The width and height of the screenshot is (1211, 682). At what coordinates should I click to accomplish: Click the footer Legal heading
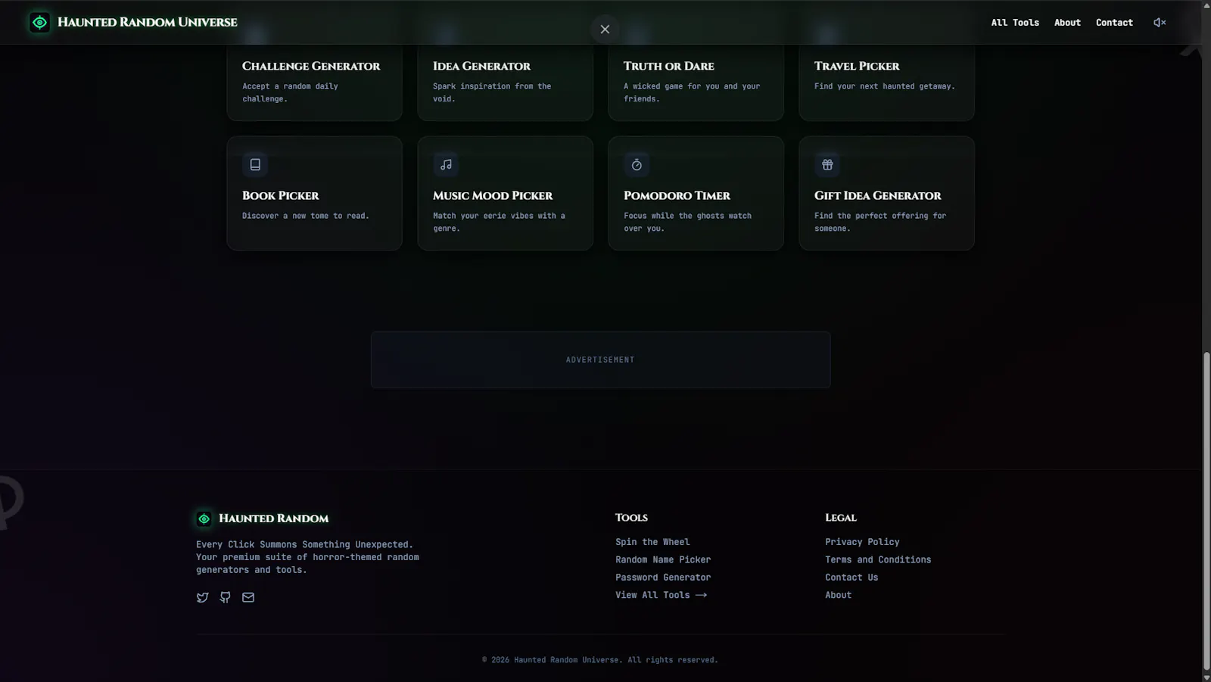(x=840, y=518)
